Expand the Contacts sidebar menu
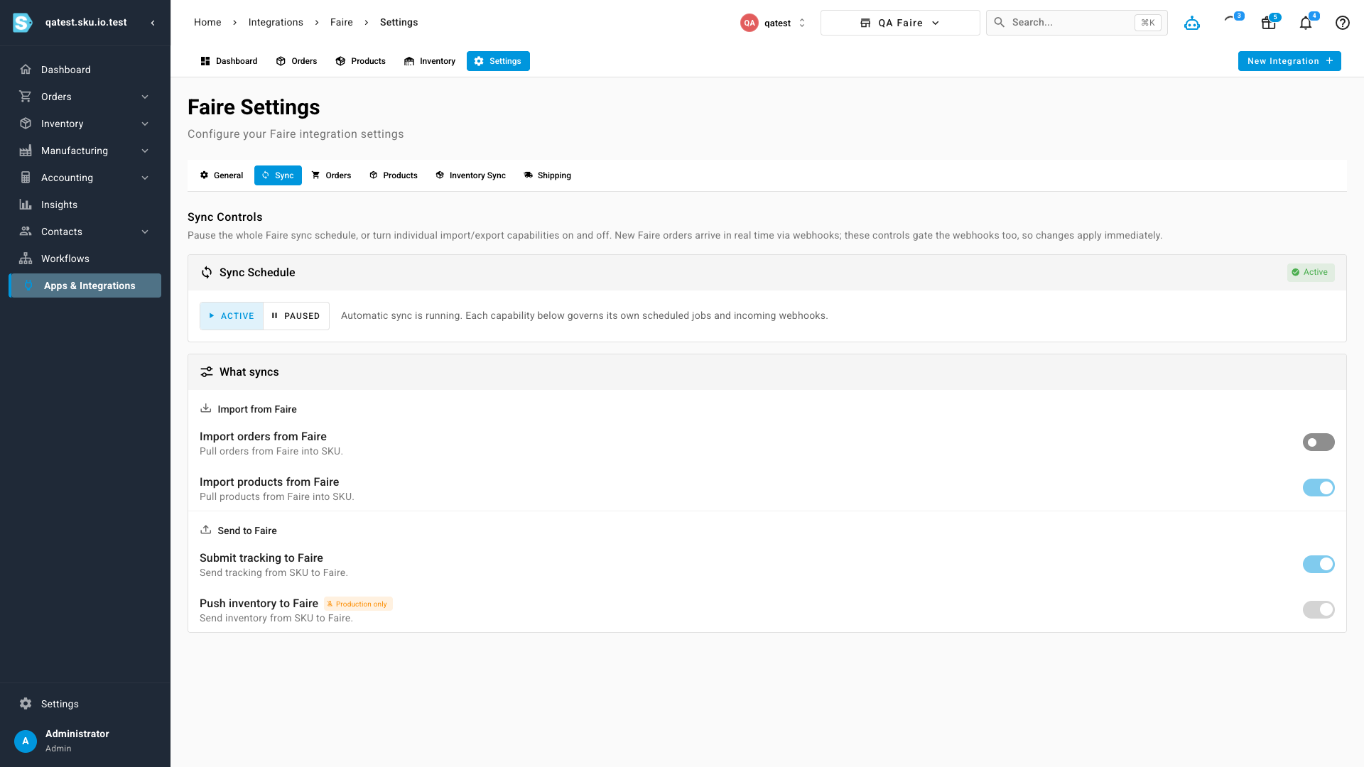Screen dimensions: 1364x767 tap(145, 232)
